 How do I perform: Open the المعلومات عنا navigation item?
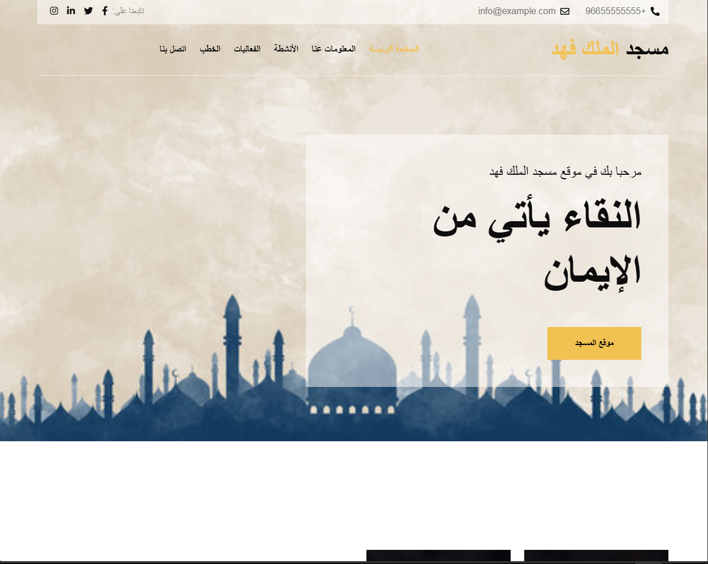coord(334,49)
